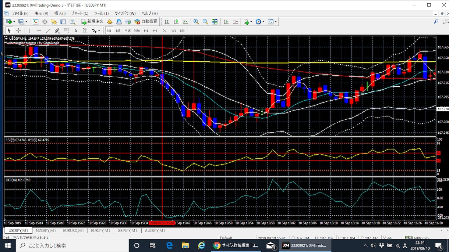The image size is (449, 252).
Task: Expand the periodicity clock dropdown
Action: (x=263, y=22)
